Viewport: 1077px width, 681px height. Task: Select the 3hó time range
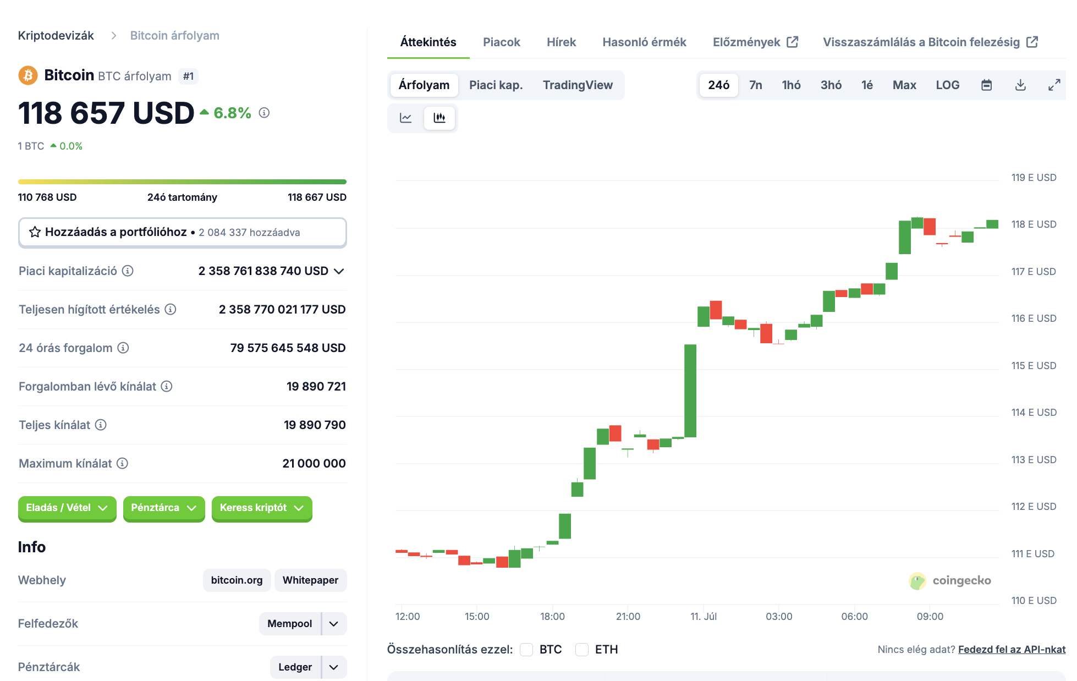(831, 85)
